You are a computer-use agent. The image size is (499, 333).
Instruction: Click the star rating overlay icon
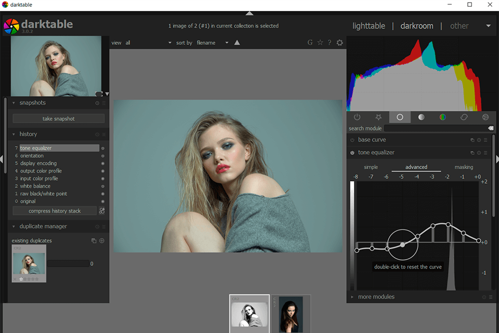click(320, 43)
